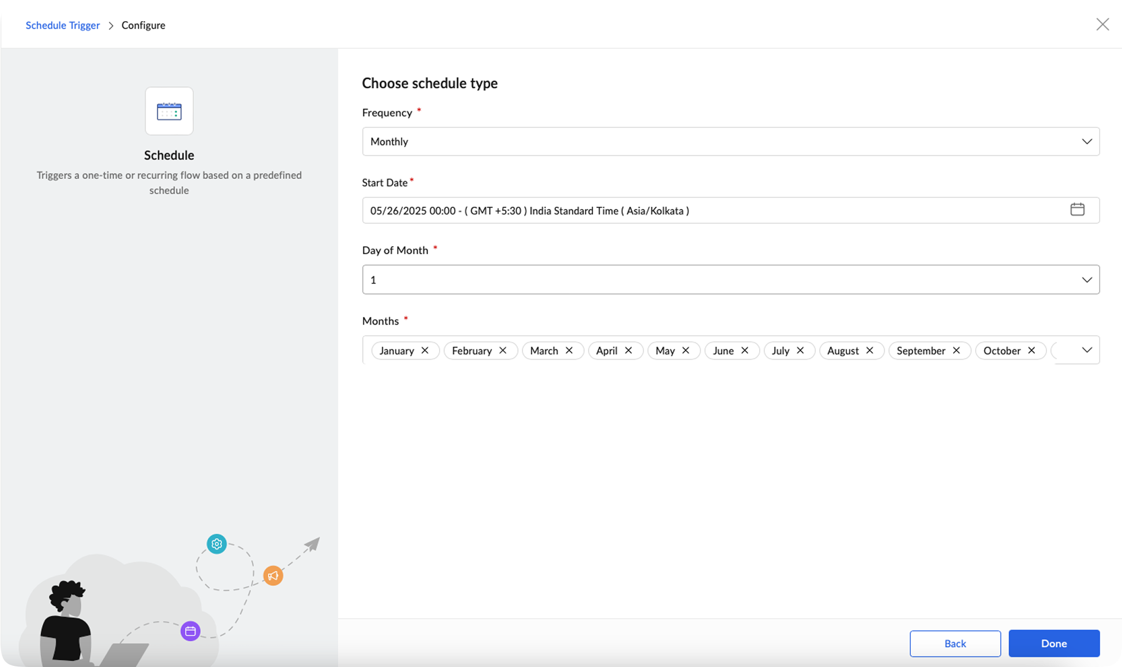Expand the Frequency dropdown

click(1086, 142)
